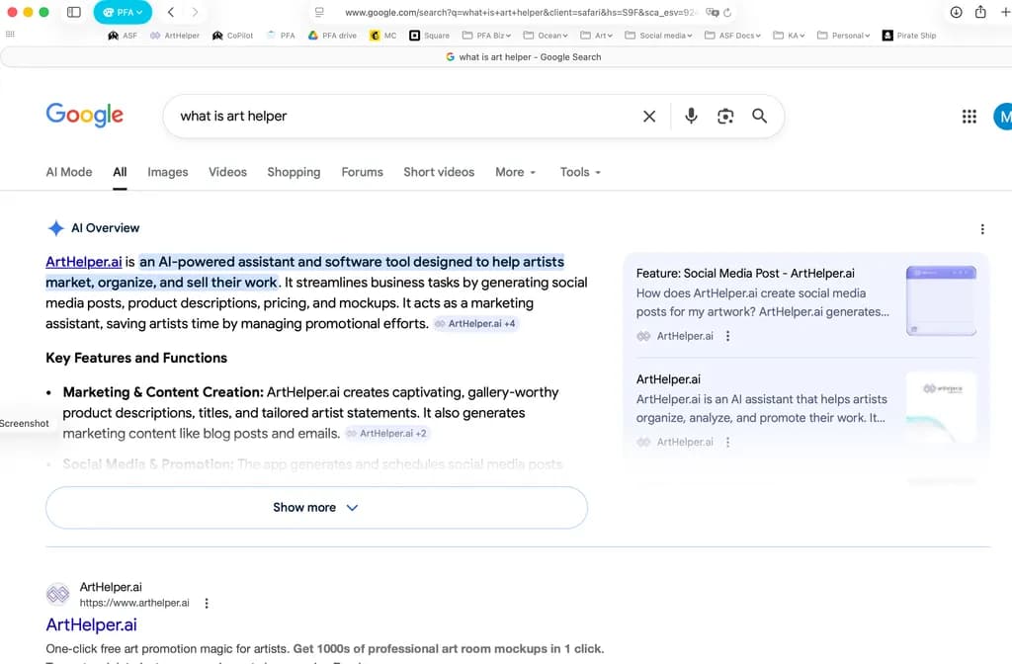
Task: Switch to the AI Mode tab
Action: click(x=68, y=172)
